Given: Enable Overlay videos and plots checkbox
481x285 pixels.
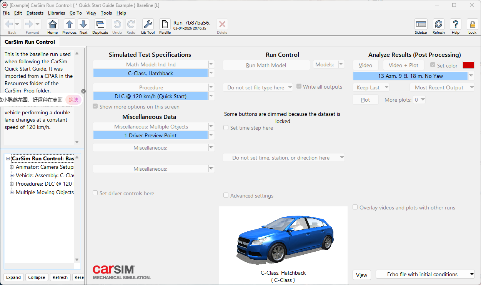Looking at the screenshot, I should pos(356,208).
